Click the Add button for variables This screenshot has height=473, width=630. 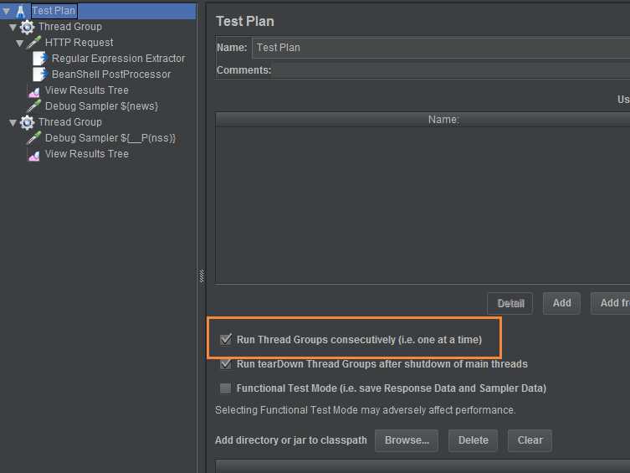(561, 303)
